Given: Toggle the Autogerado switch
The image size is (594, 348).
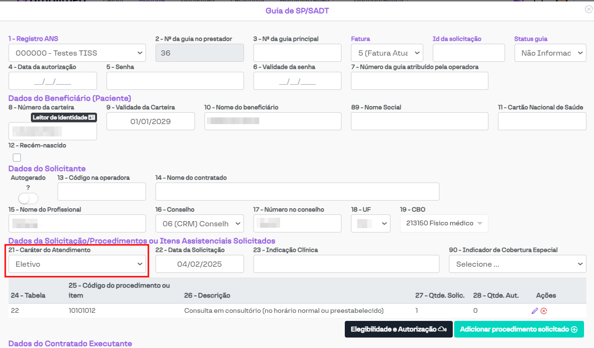Looking at the screenshot, I should (28, 198).
